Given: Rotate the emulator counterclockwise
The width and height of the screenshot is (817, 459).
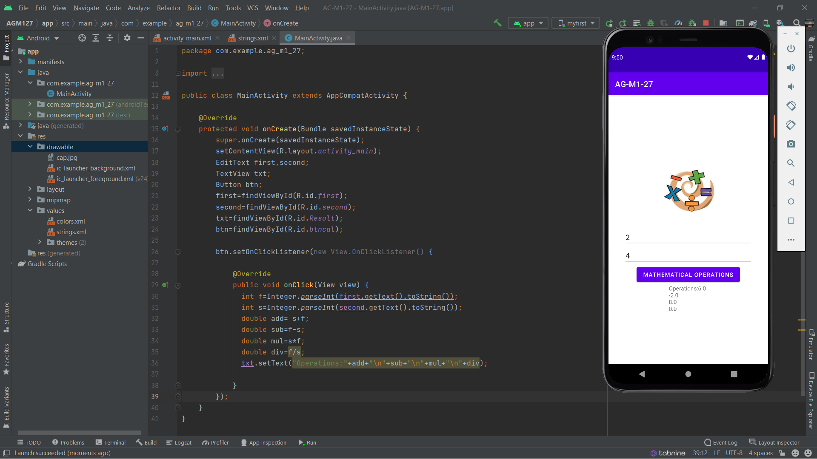Looking at the screenshot, I should [x=791, y=106].
